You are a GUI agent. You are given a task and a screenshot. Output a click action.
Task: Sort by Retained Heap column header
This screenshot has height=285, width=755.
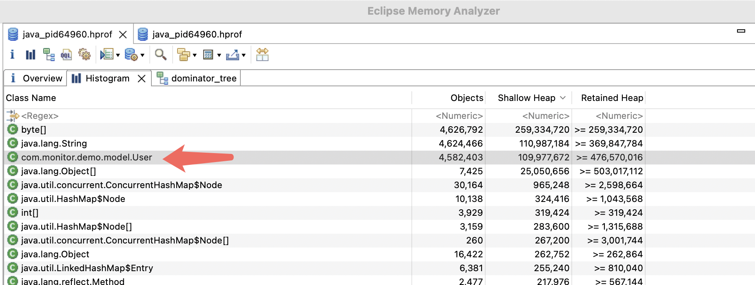[611, 98]
